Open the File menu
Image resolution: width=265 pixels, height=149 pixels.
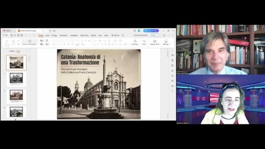click(x=6, y=35)
